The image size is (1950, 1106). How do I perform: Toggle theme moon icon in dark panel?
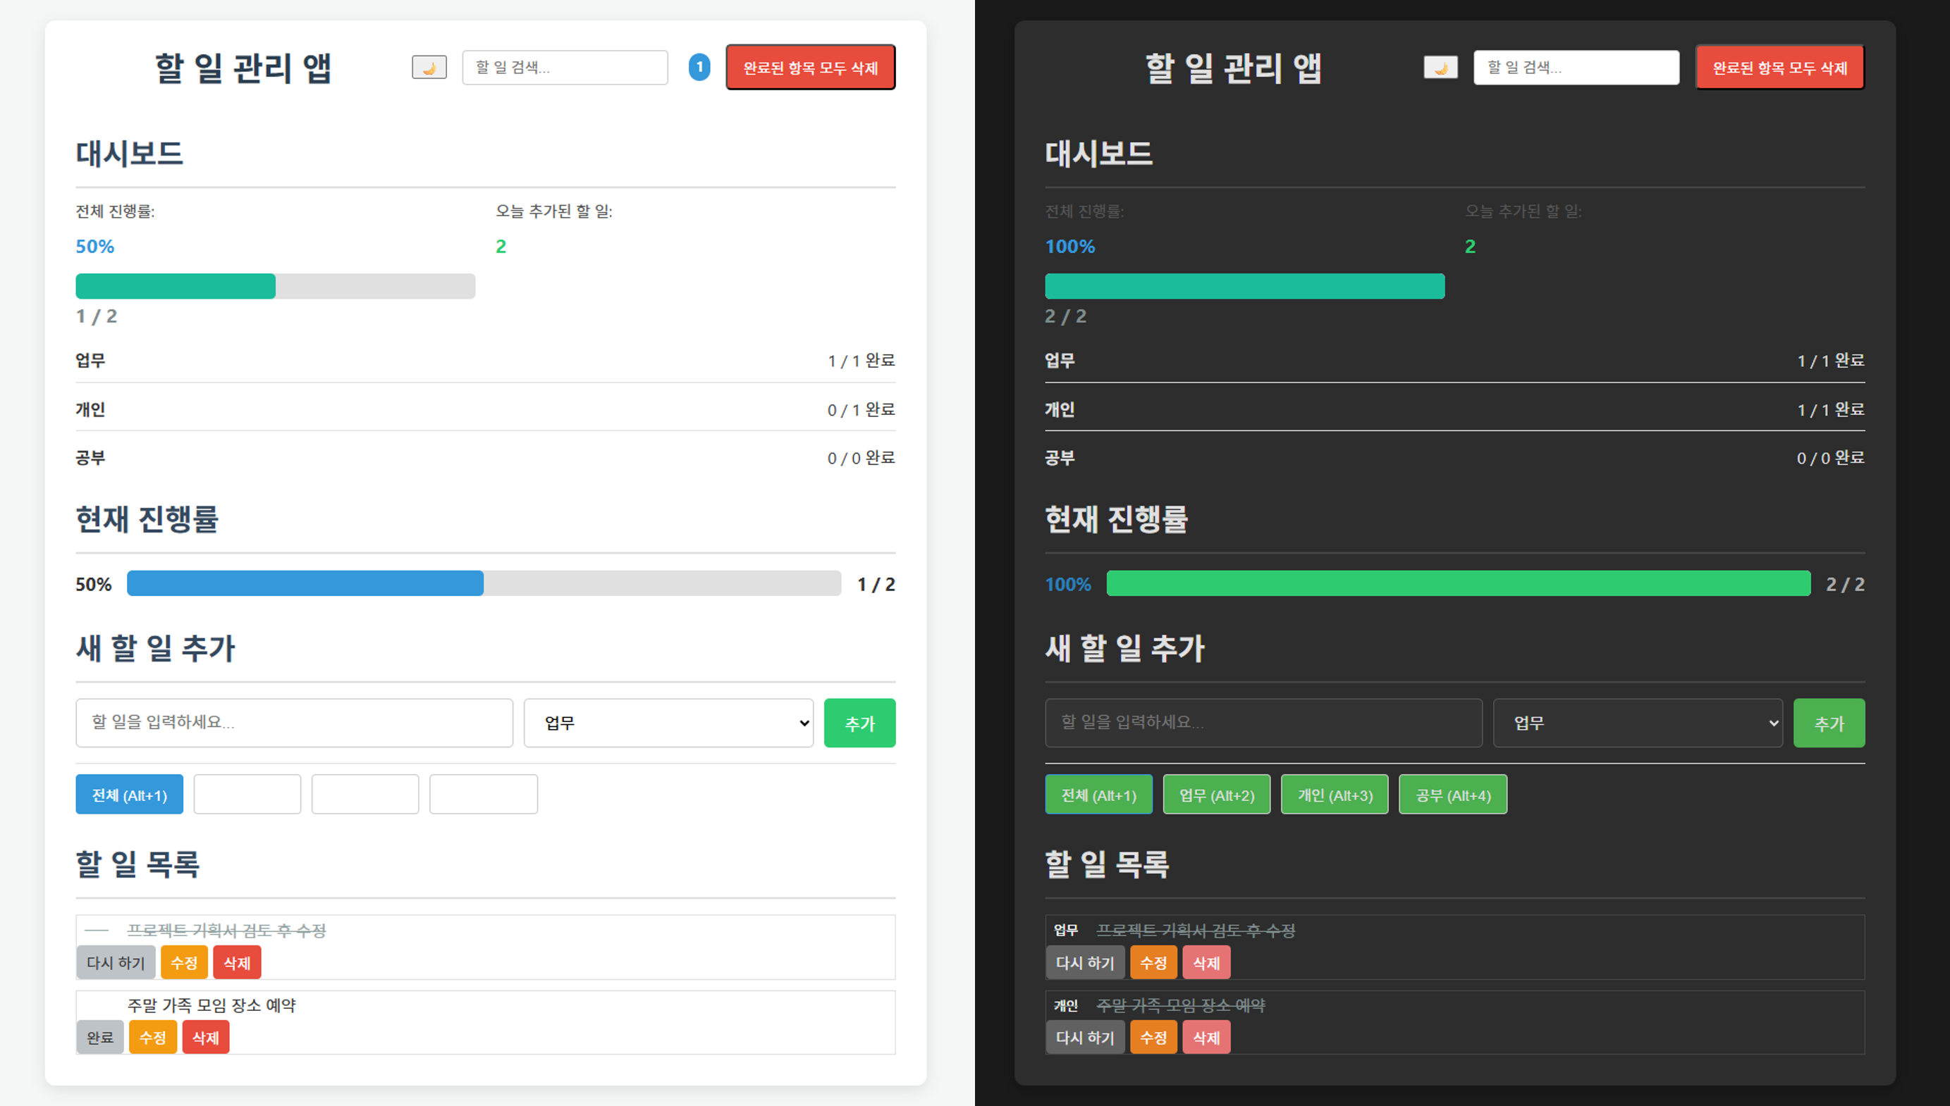(x=1440, y=68)
